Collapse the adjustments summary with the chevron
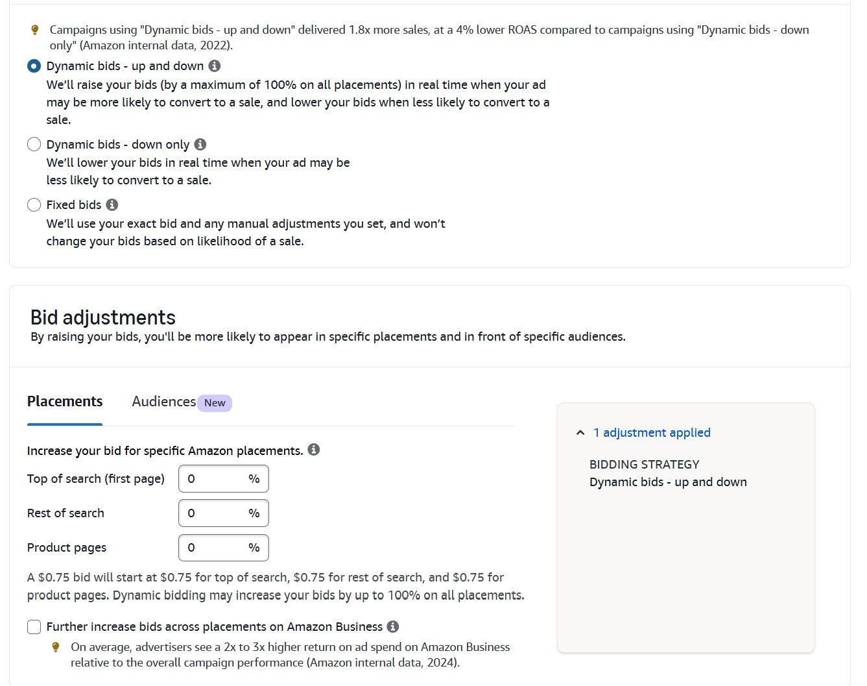867x686 pixels. pyautogui.click(x=579, y=432)
